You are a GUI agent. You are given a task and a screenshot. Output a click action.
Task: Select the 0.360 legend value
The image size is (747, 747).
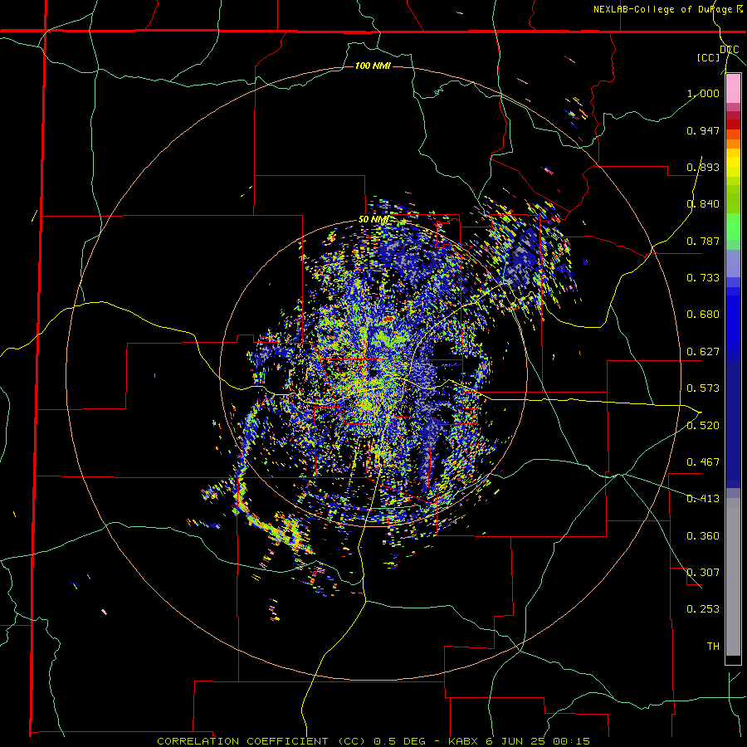[x=703, y=536]
